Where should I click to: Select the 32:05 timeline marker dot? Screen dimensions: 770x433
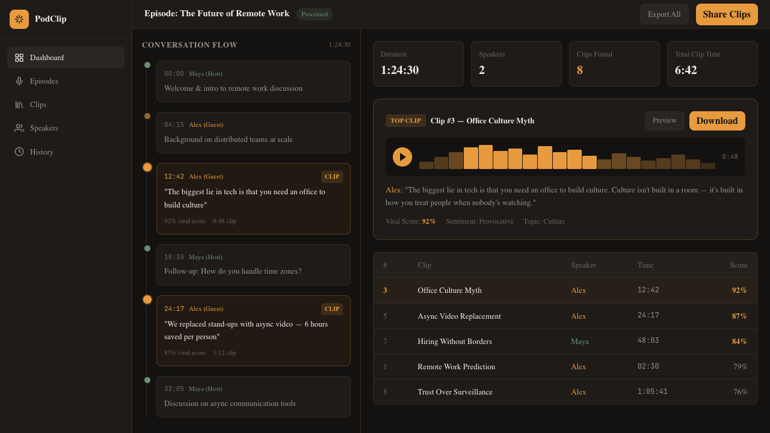(x=147, y=380)
